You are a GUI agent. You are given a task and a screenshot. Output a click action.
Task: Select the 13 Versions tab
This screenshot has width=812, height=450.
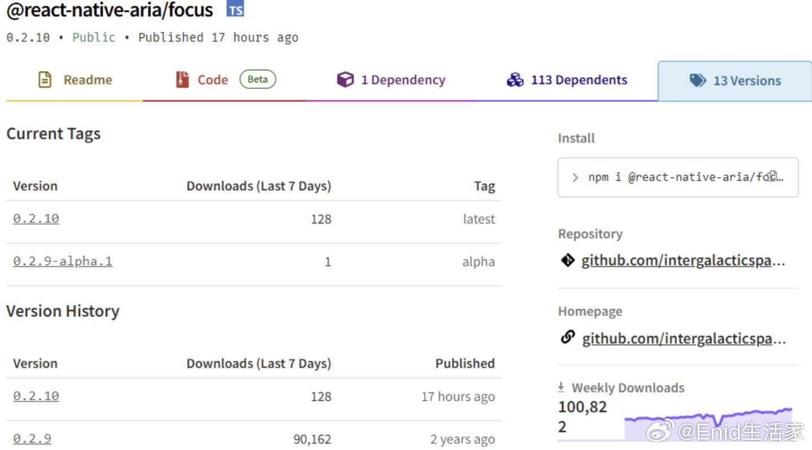tap(735, 81)
